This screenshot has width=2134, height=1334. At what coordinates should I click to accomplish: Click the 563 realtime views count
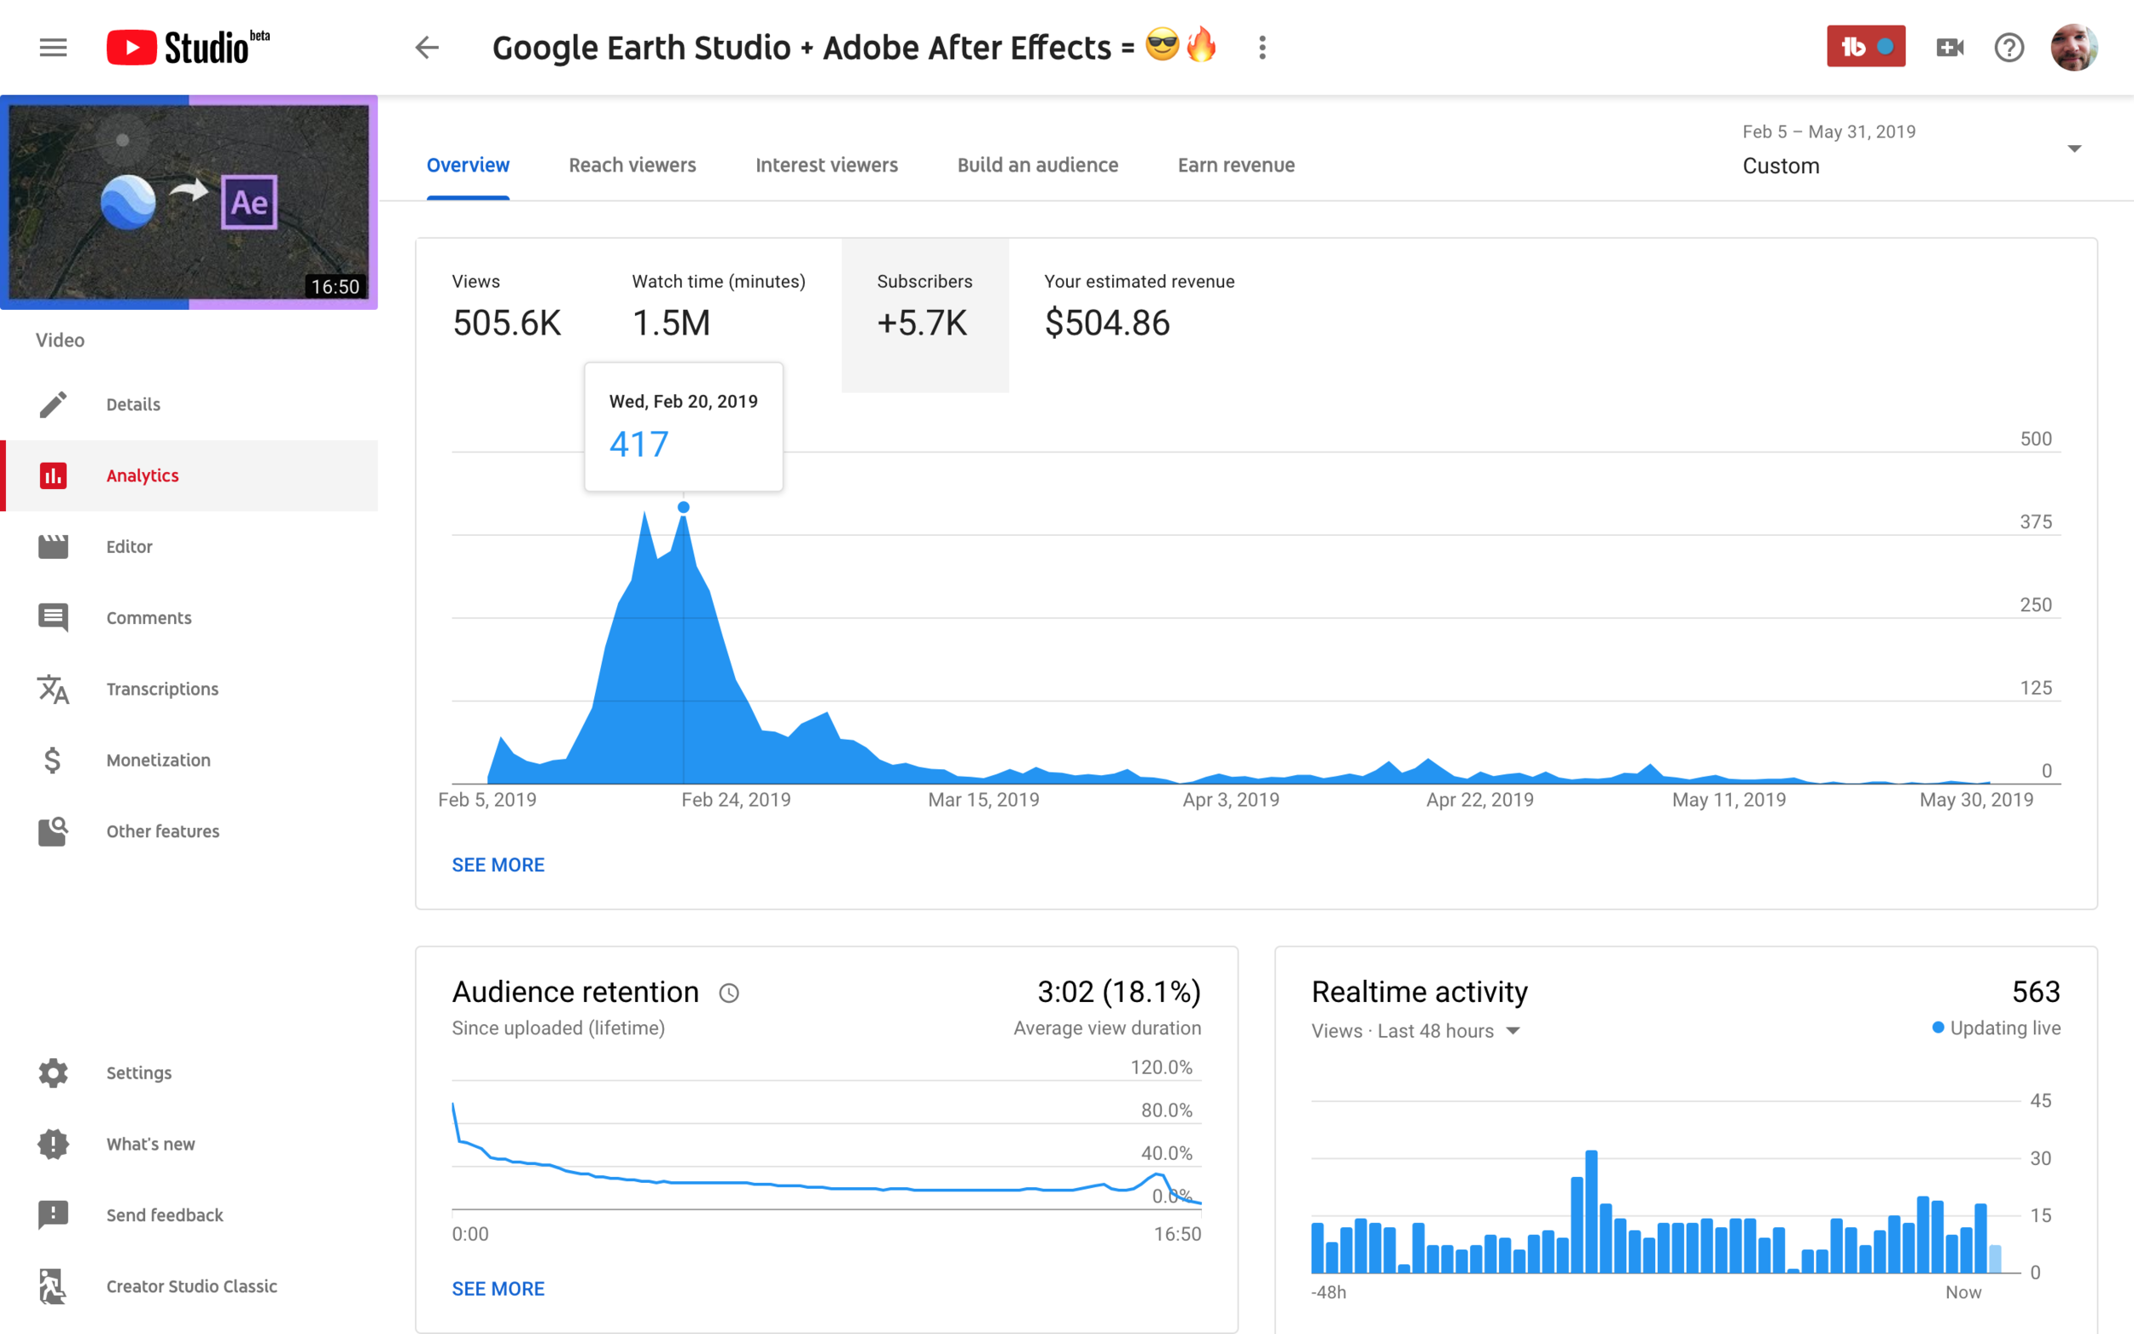click(2035, 992)
